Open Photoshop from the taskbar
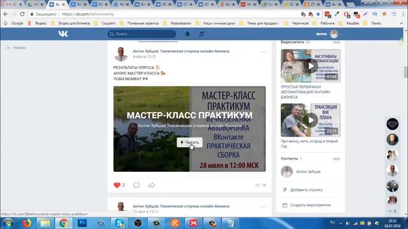Screen dimensions: 408x229 tap(82, 223)
